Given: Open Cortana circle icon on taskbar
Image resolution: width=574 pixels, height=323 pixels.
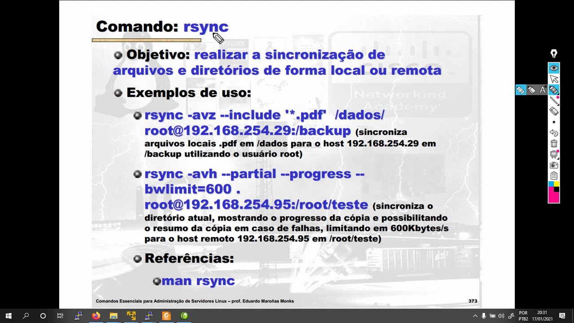Looking at the screenshot, I should point(43,316).
